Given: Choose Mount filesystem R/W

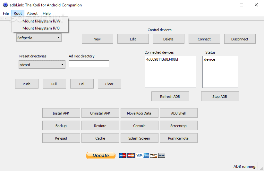Looking at the screenshot, I should click(40, 21).
